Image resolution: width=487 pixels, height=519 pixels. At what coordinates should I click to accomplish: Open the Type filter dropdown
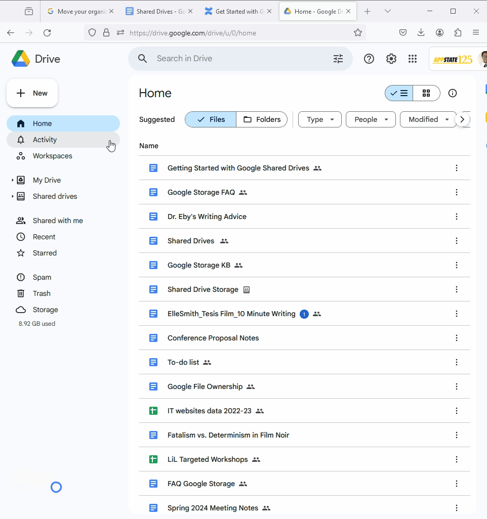point(320,119)
